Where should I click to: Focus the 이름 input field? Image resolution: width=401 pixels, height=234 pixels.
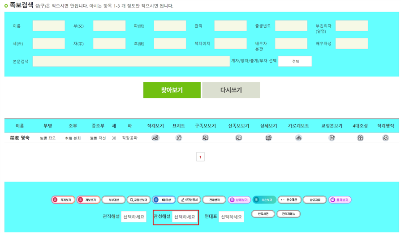[48, 26]
